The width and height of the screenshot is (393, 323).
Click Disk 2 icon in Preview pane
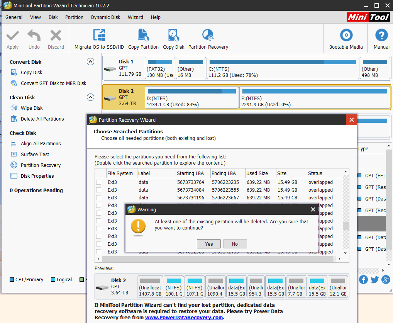102,287
